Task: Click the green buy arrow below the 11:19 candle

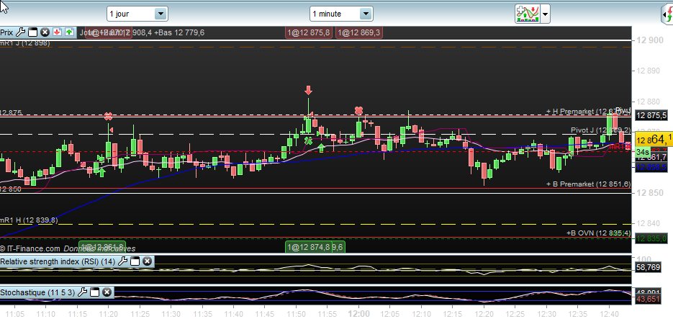Action: (x=101, y=172)
